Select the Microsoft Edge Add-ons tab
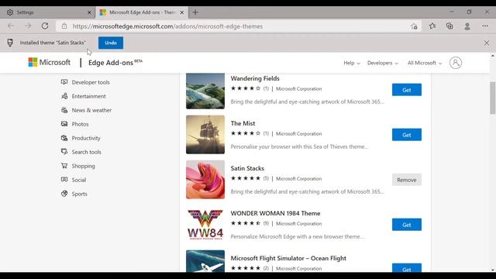The height and width of the screenshot is (279, 496). (141, 12)
